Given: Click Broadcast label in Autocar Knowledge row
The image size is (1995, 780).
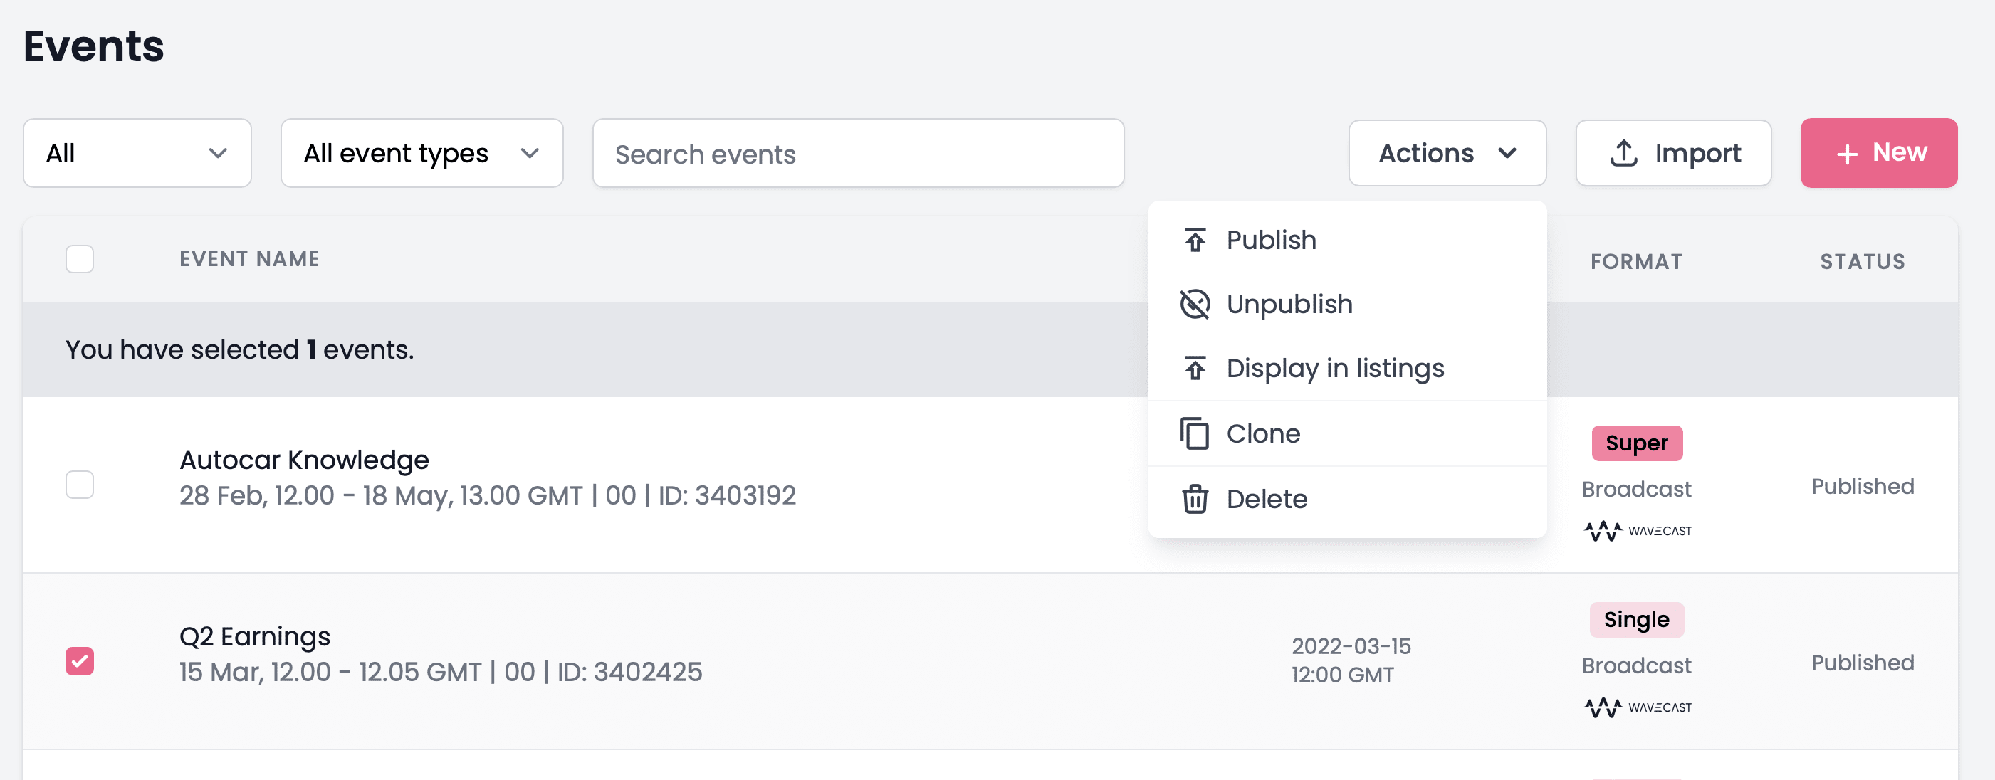Looking at the screenshot, I should tap(1636, 490).
